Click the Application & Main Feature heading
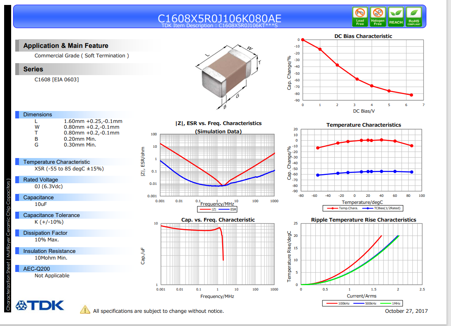This screenshot has width=451, height=326. pos(66,45)
